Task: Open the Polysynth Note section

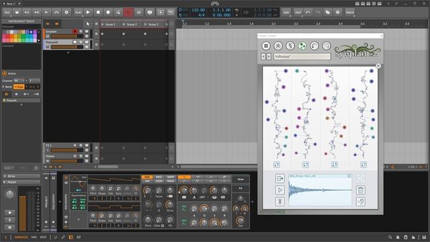Action: [241, 179]
